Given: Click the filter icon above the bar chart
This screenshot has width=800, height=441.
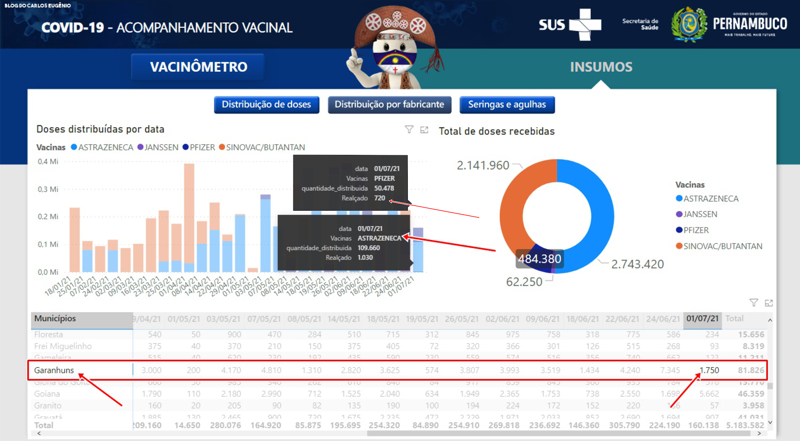Looking at the screenshot, I should point(409,130).
